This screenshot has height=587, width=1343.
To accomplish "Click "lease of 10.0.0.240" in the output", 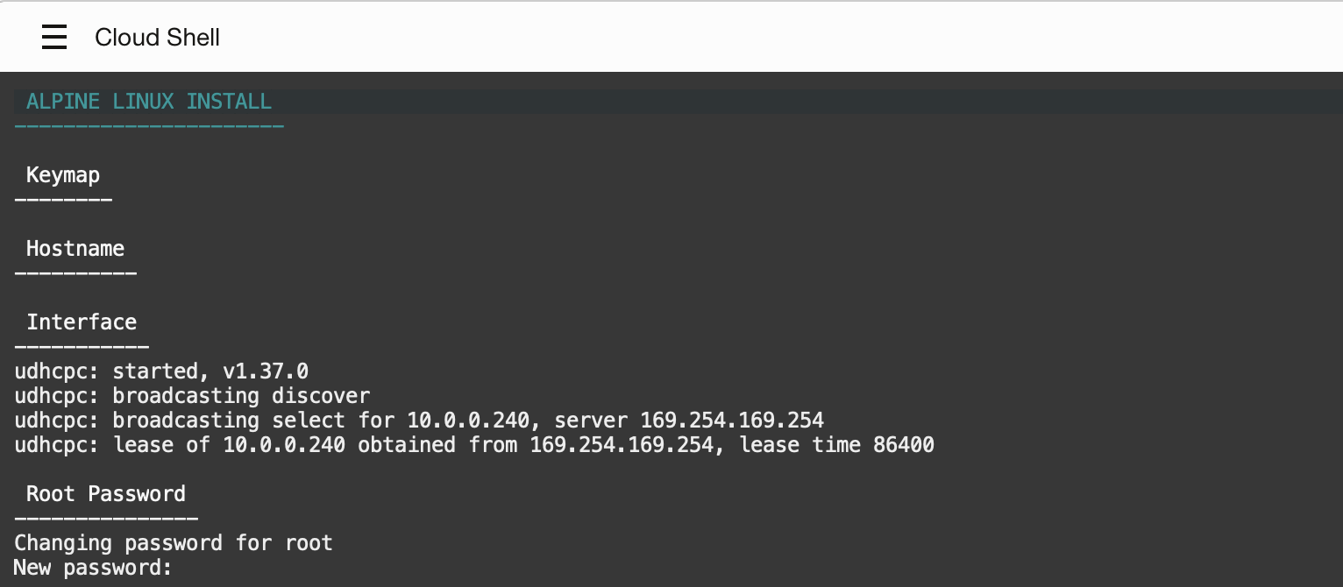I will [229, 445].
